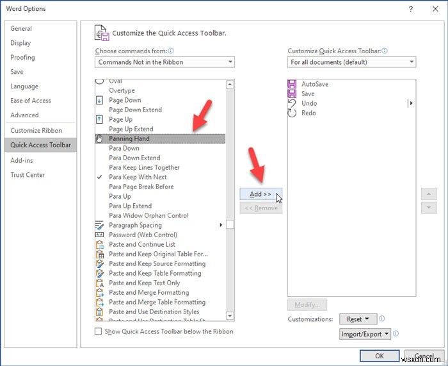This screenshot has width=448, height=366.
Task: Open the Import/Export dropdown button
Action: [365, 334]
